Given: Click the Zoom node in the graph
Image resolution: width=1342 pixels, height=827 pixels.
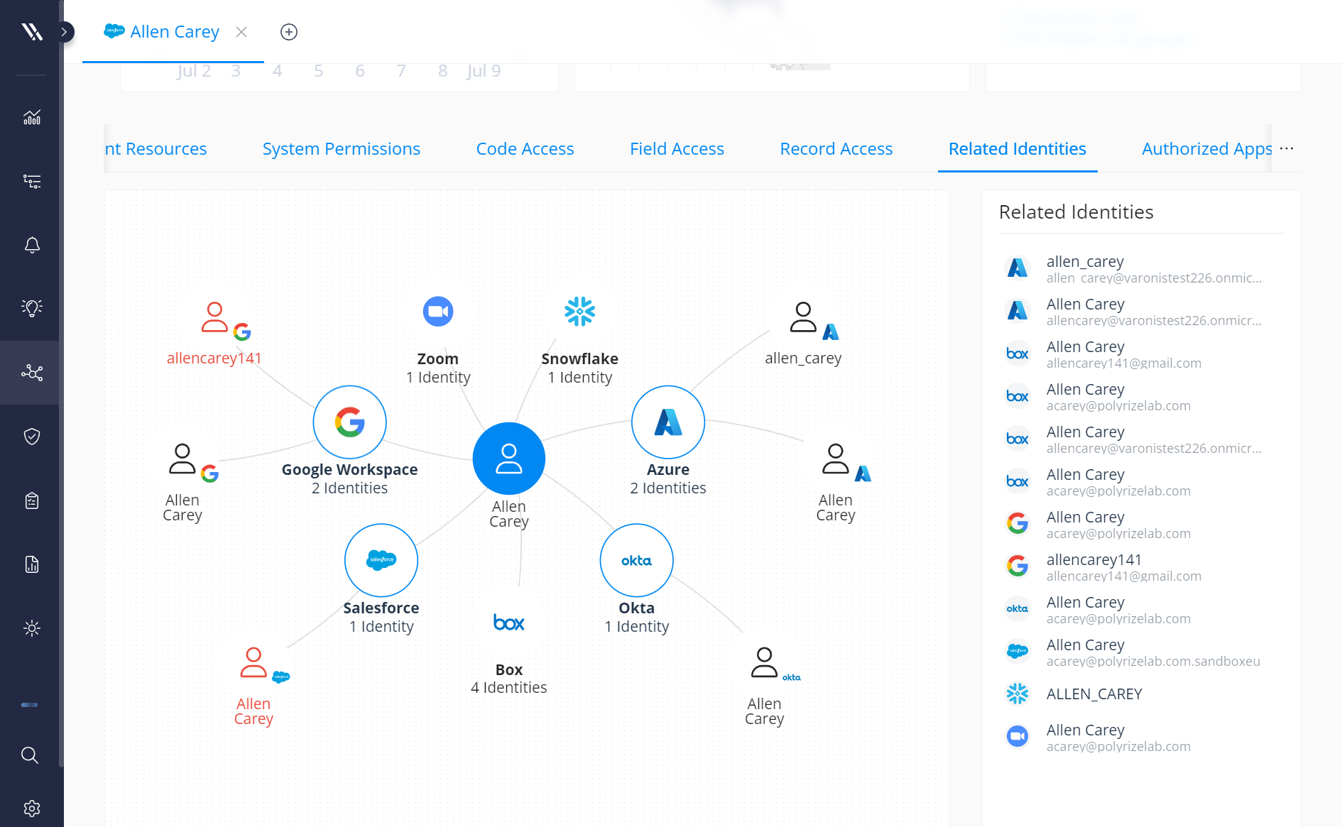Looking at the screenshot, I should [438, 312].
